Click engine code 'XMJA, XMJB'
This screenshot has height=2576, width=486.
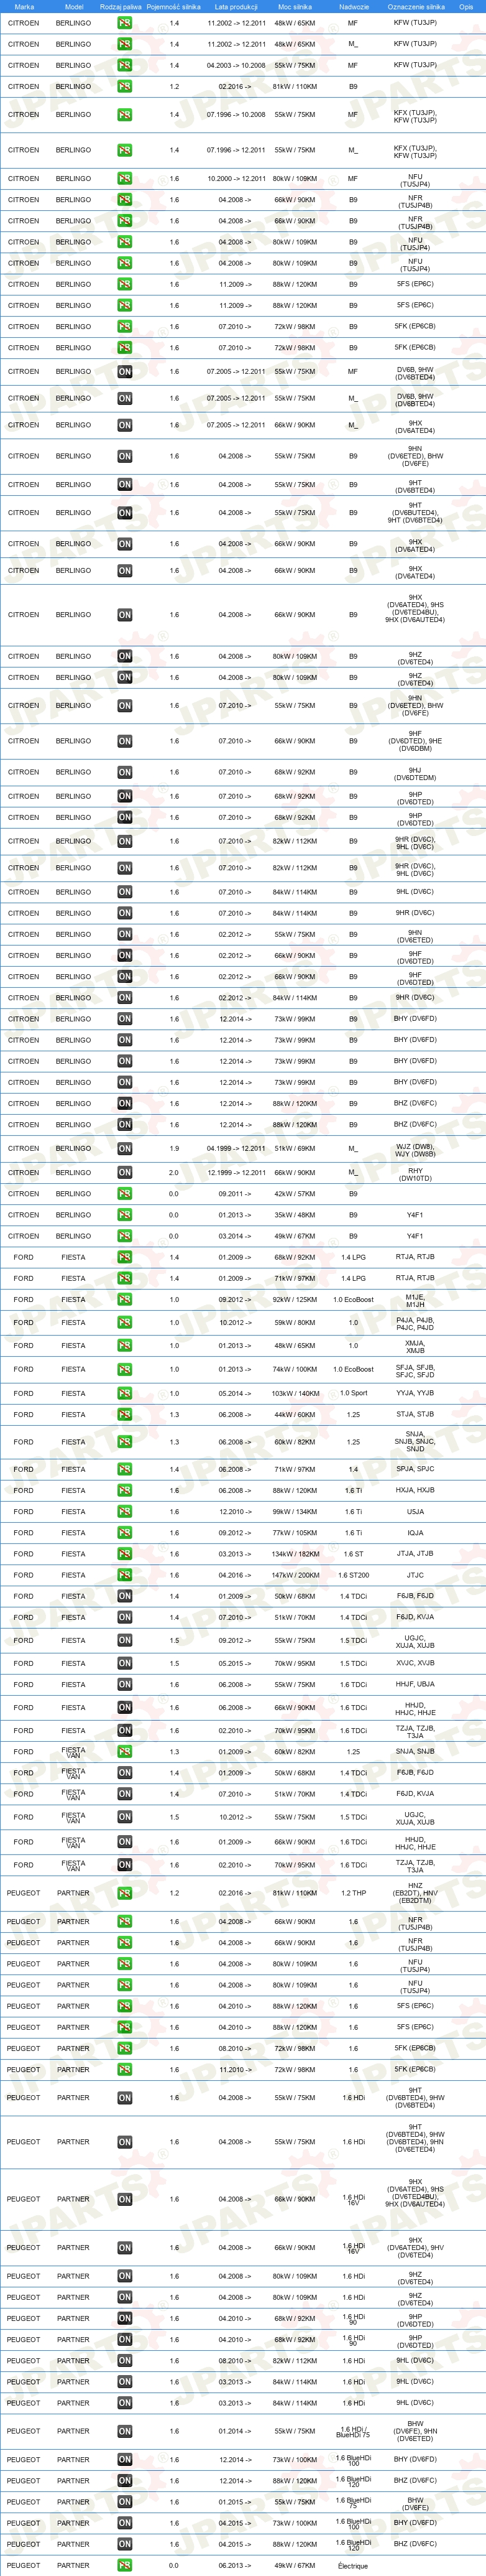click(x=415, y=1347)
